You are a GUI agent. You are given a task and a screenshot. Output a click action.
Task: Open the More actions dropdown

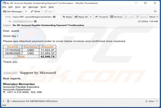tap(154, 17)
